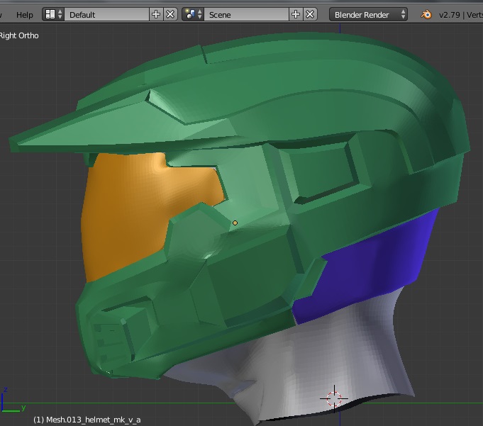Add a new screen layout next to Default
Viewport: 483px width, 426px height.
coord(156,14)
